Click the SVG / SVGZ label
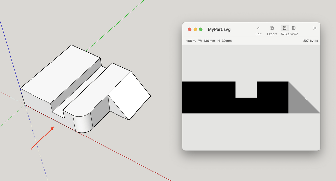 point(289,34)
